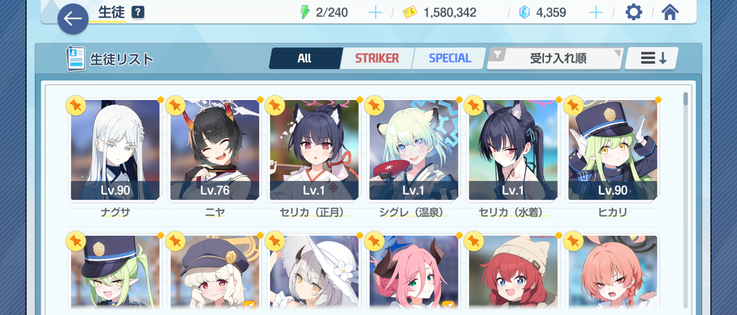Add energy with the plus icon
Screen dimensions: 737x315
click(x=375, y=13)
